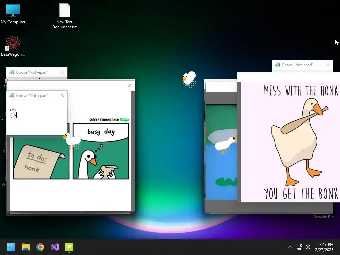Open the My Computer desktop icon

(x=13, y=14)
